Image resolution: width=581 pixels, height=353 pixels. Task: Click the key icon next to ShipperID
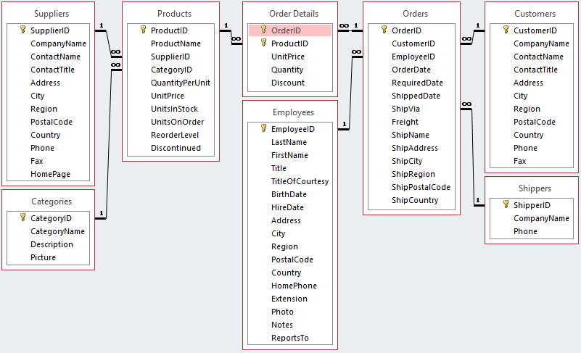click(x=505, y=205)
